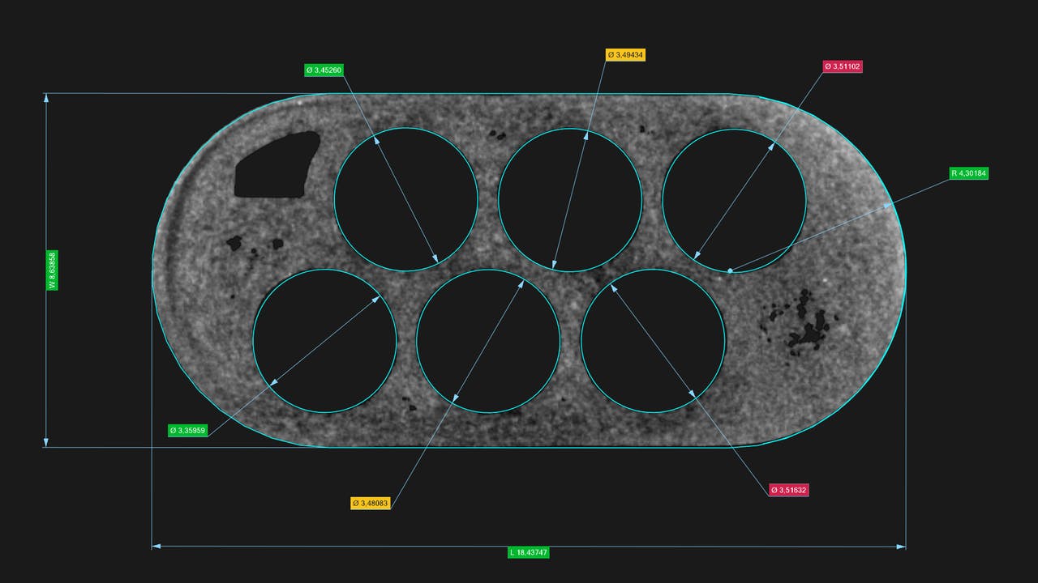Select the red Ø 3,51632 diameter label

(789, 490)
